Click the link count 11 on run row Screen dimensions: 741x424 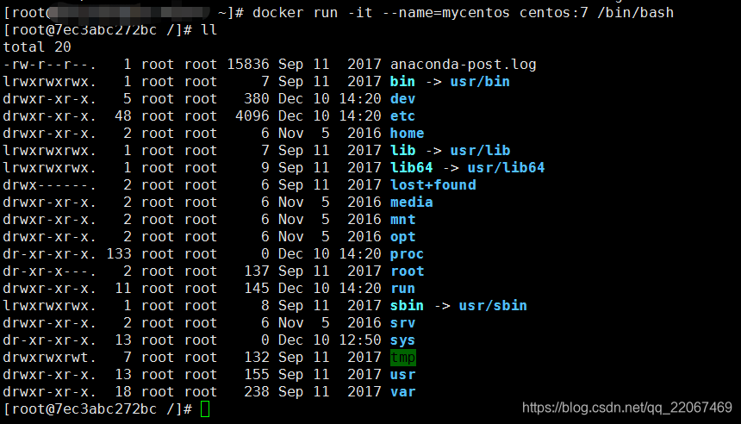pyautogui.click(x=123, y=289)
